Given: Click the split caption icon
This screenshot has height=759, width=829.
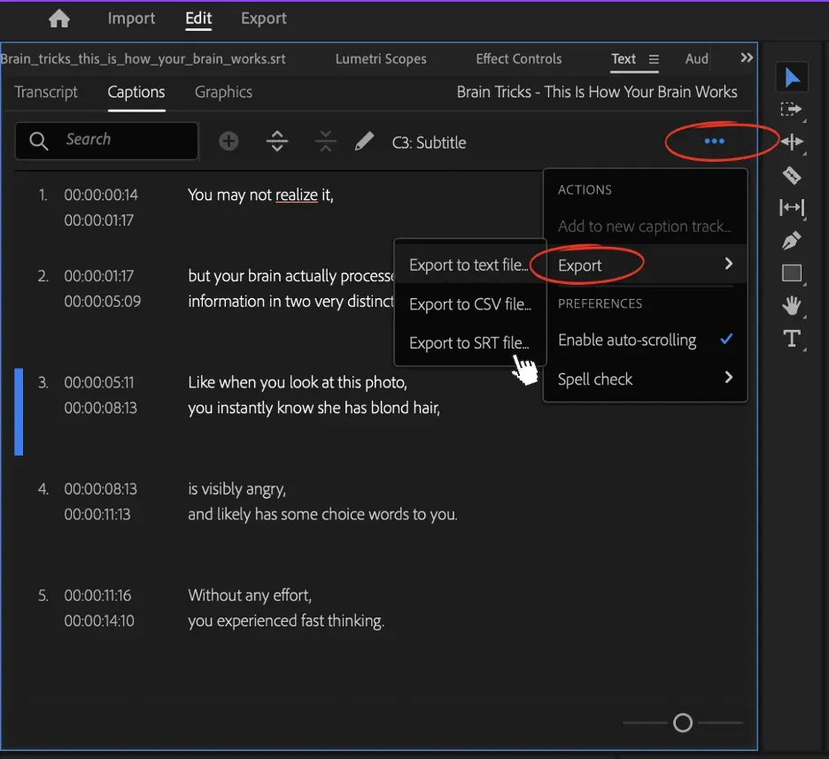Looking at the screenshot, I should [277, 141].
